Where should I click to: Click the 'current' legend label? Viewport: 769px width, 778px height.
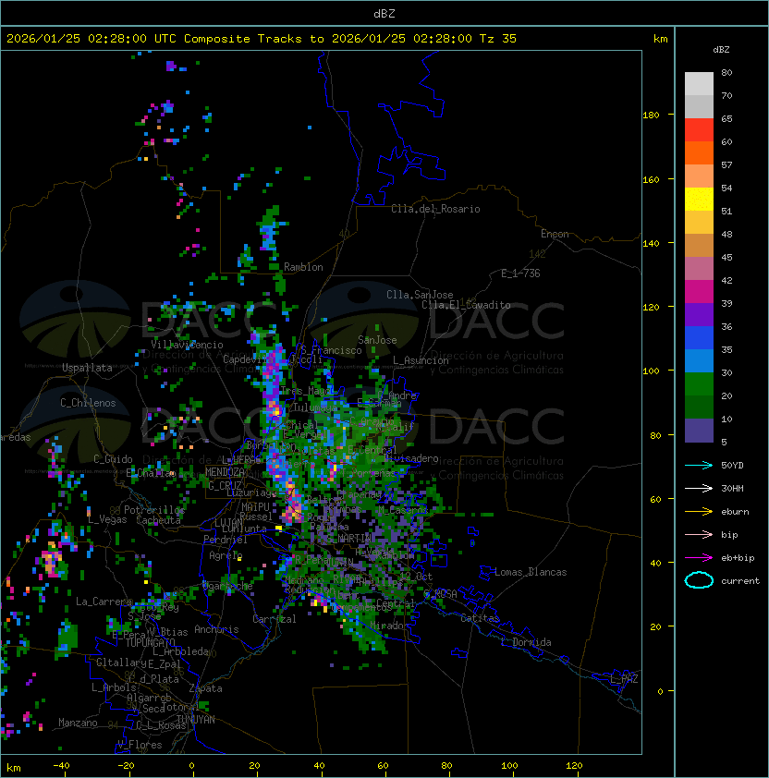pyautogui.click(x=740, y=581)
